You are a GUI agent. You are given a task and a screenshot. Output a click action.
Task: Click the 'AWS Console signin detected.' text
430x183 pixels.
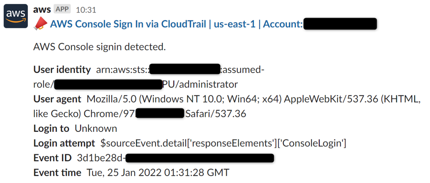[x=100, y=47]
